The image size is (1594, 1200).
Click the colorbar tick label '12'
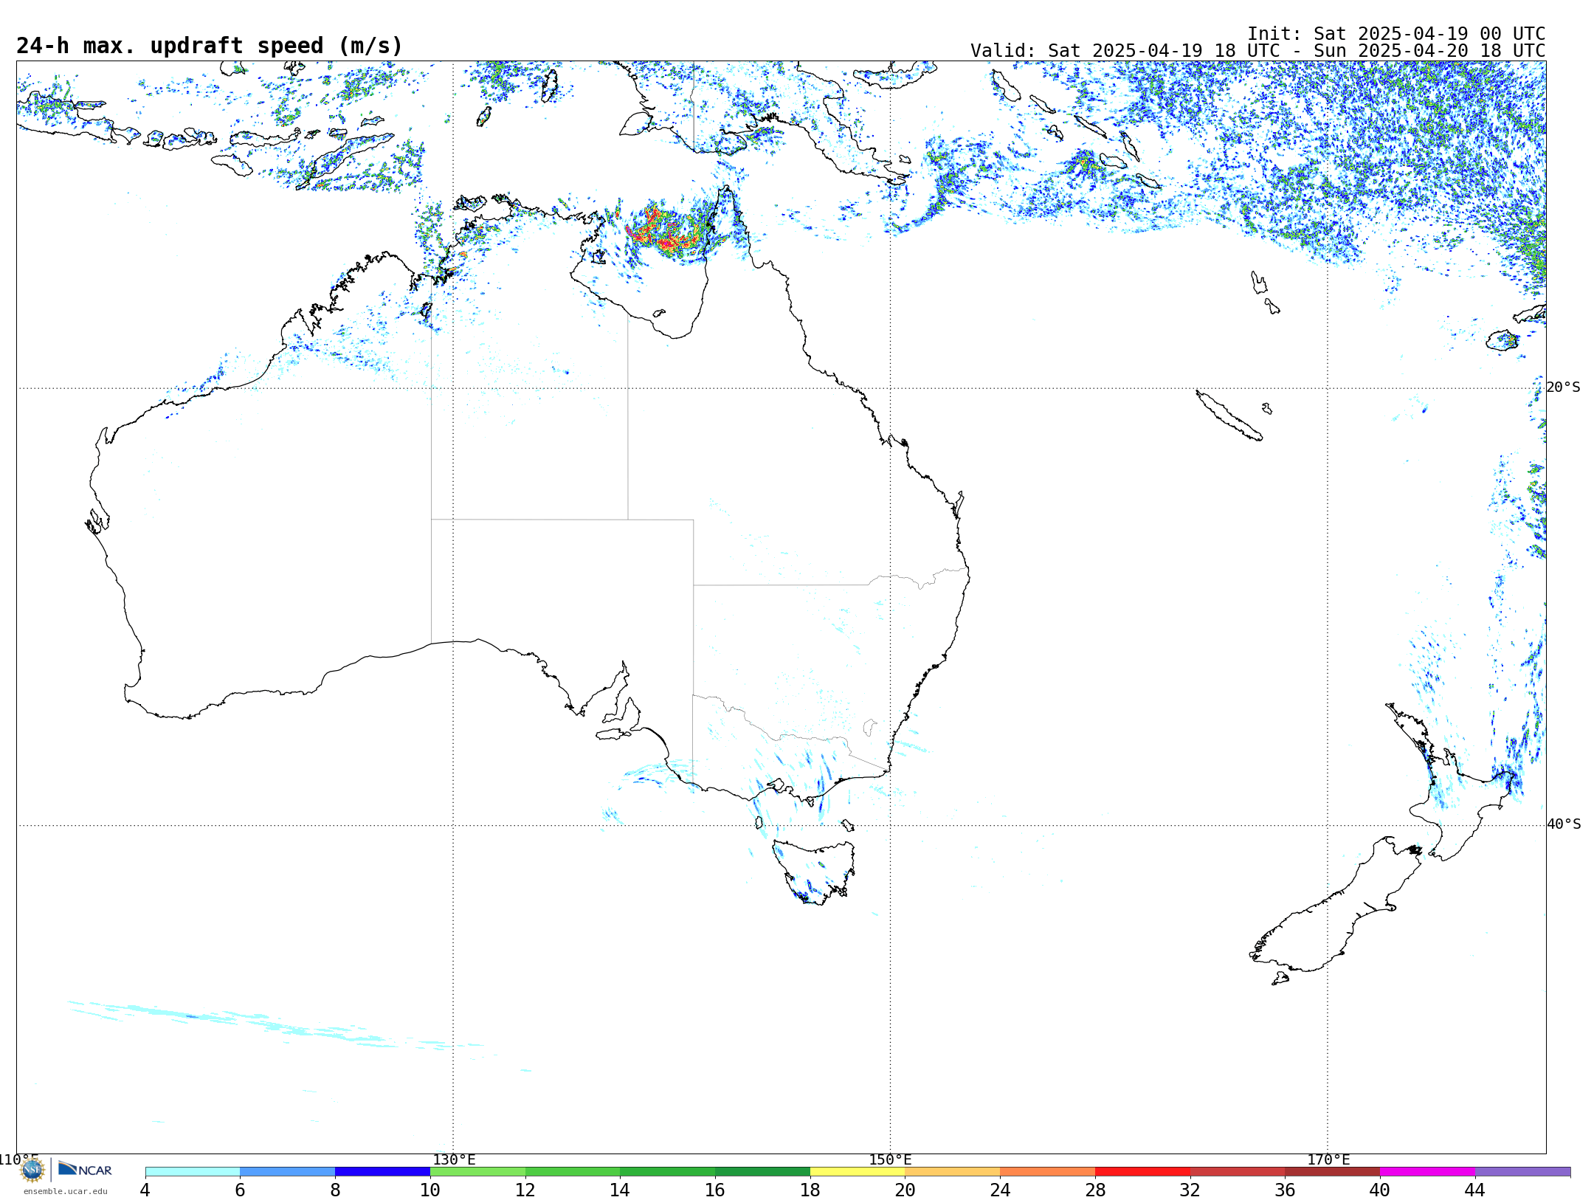click(x=525, y=1190)
